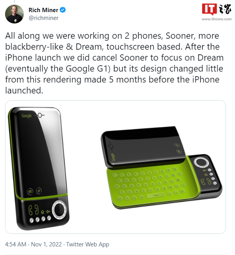This screenshot has height=255, width=235.
Task: Open the Rich Miner profile name link
Action: pos(42,9)
